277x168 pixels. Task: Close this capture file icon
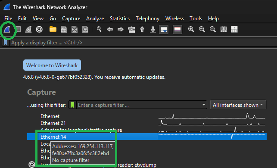pos(75,29)
